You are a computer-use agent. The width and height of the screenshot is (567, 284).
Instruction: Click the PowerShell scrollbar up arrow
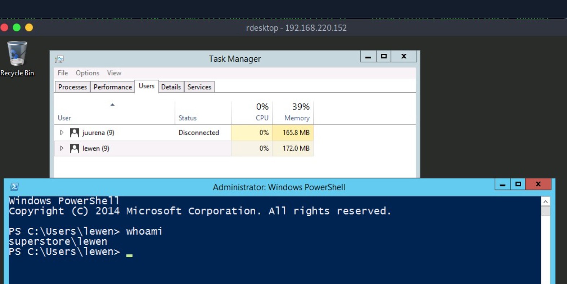545,202
